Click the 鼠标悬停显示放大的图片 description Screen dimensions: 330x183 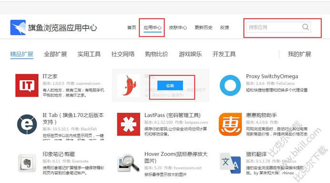pos(165,174)
